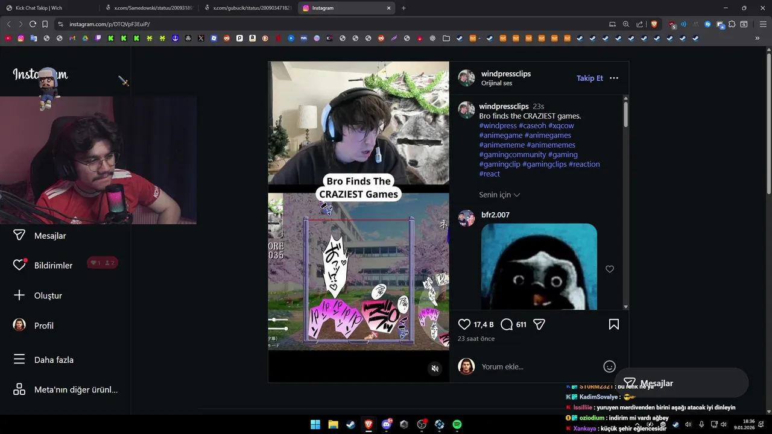
Task: Open the YouTube bookmark
Action: tap(8, 38)
